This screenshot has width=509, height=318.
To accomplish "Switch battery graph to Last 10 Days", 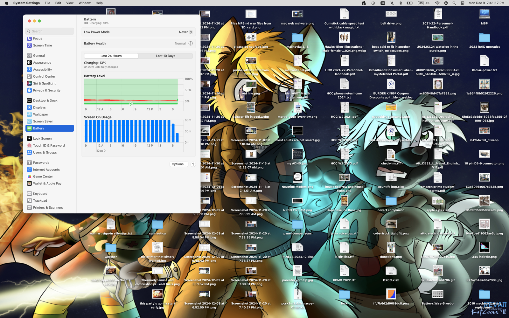I will [x=165, y=56].
